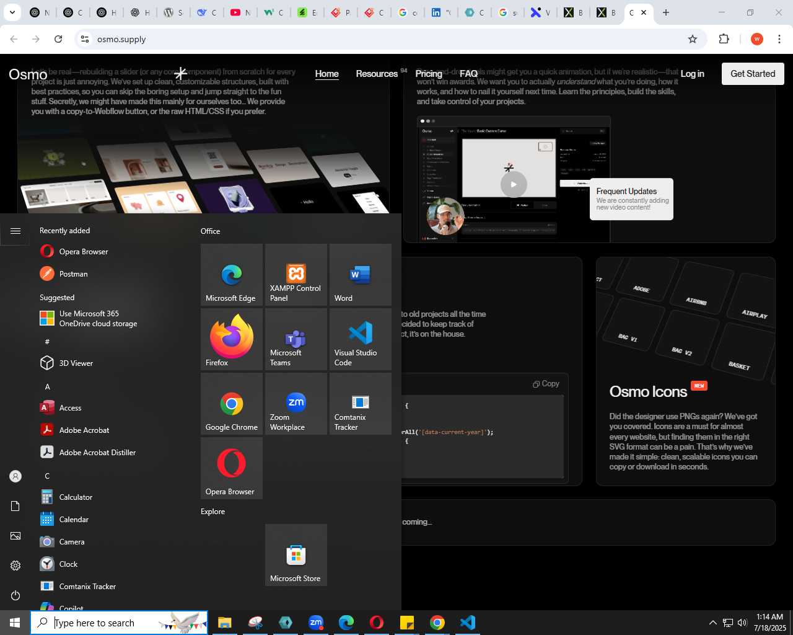Image resolution: width=793 pixels, height=635 pixels.
Task: Jump to letter A app group header
Action: click(47, 387)
